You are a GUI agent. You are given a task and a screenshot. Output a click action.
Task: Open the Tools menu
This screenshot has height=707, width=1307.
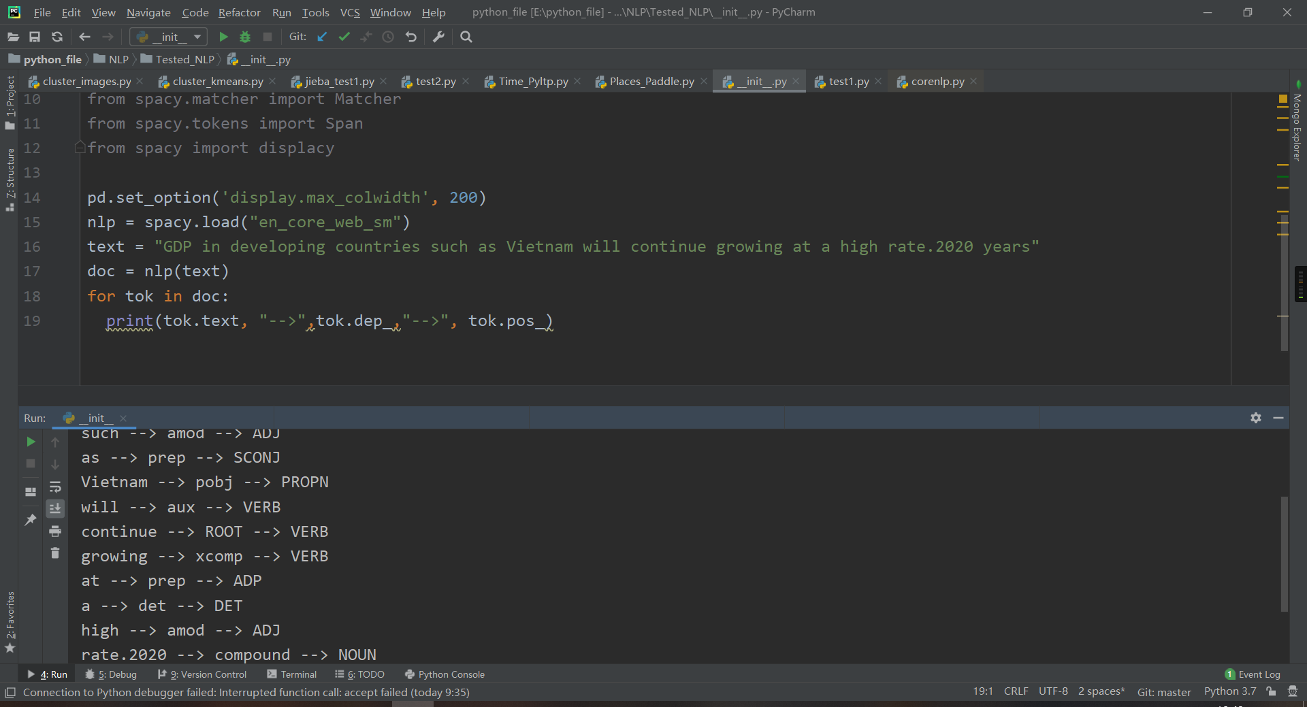click(x=315, y=12)
